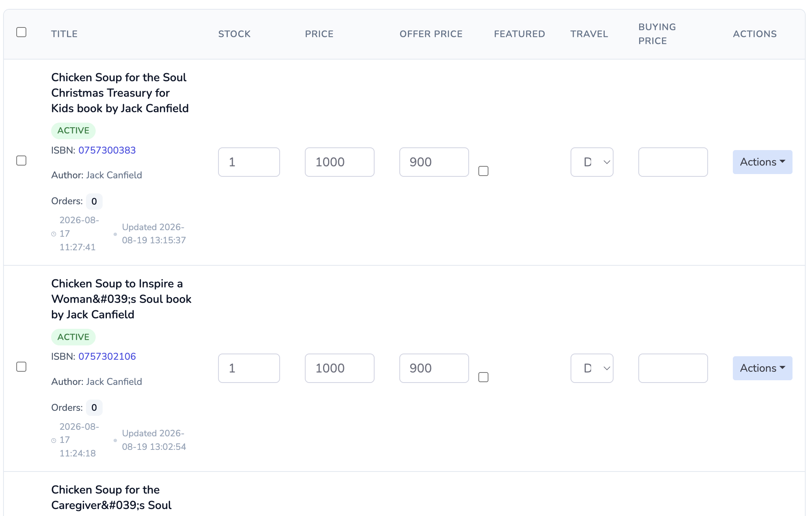The image size is (808, 516).
Task: Click the FEATURED column header
Action: pyautogui.click(x=519, y=34)
